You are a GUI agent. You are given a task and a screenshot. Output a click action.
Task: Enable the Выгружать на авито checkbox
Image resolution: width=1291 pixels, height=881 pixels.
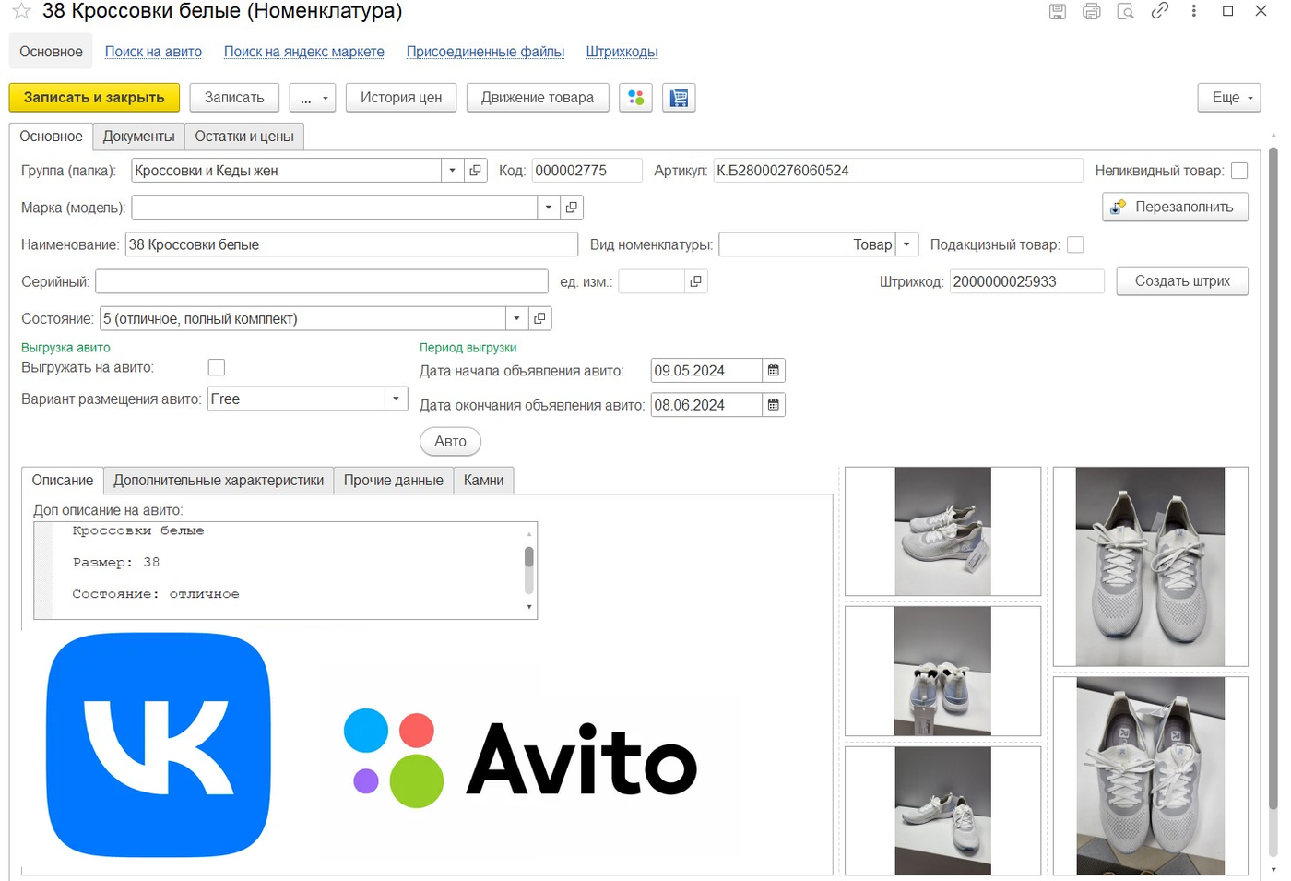[x=217, y=367]
